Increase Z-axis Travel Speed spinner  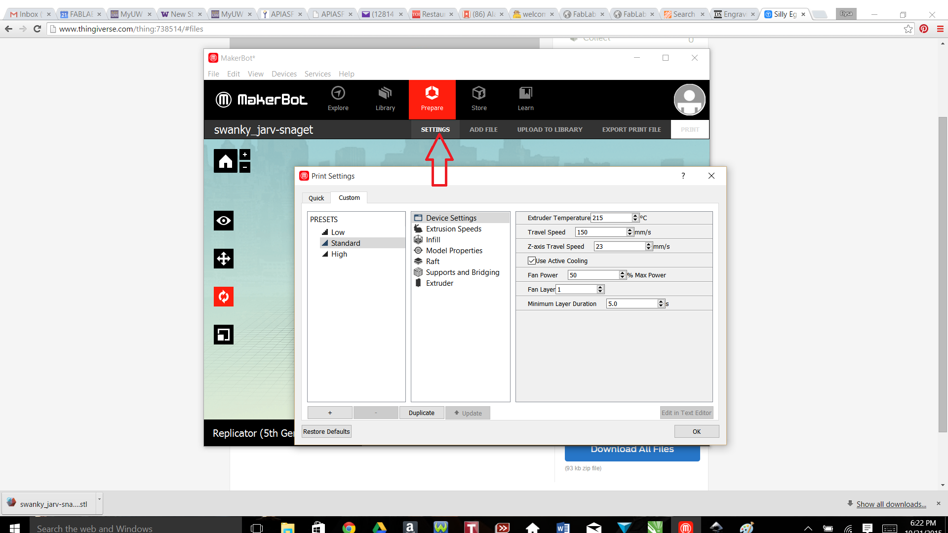click(648, 244)
